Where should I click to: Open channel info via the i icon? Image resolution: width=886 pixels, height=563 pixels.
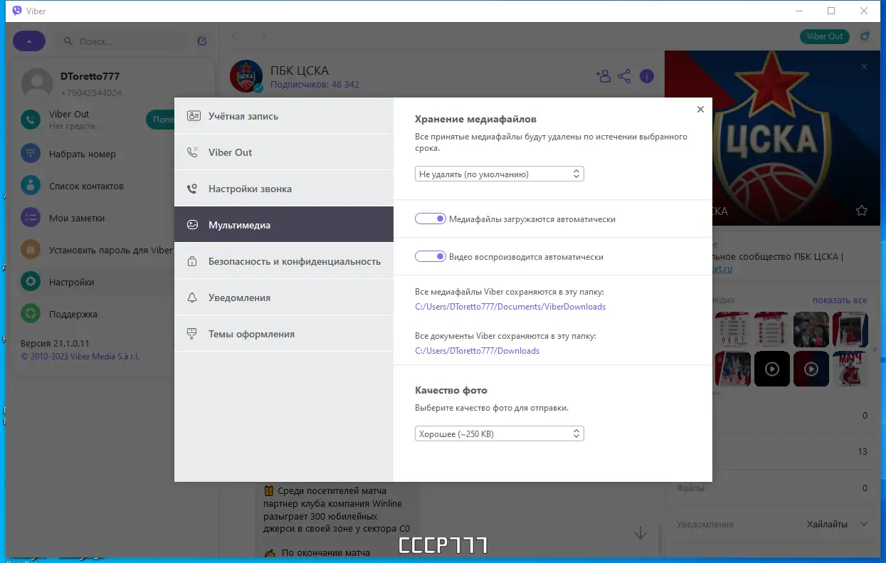coord(647,76)
